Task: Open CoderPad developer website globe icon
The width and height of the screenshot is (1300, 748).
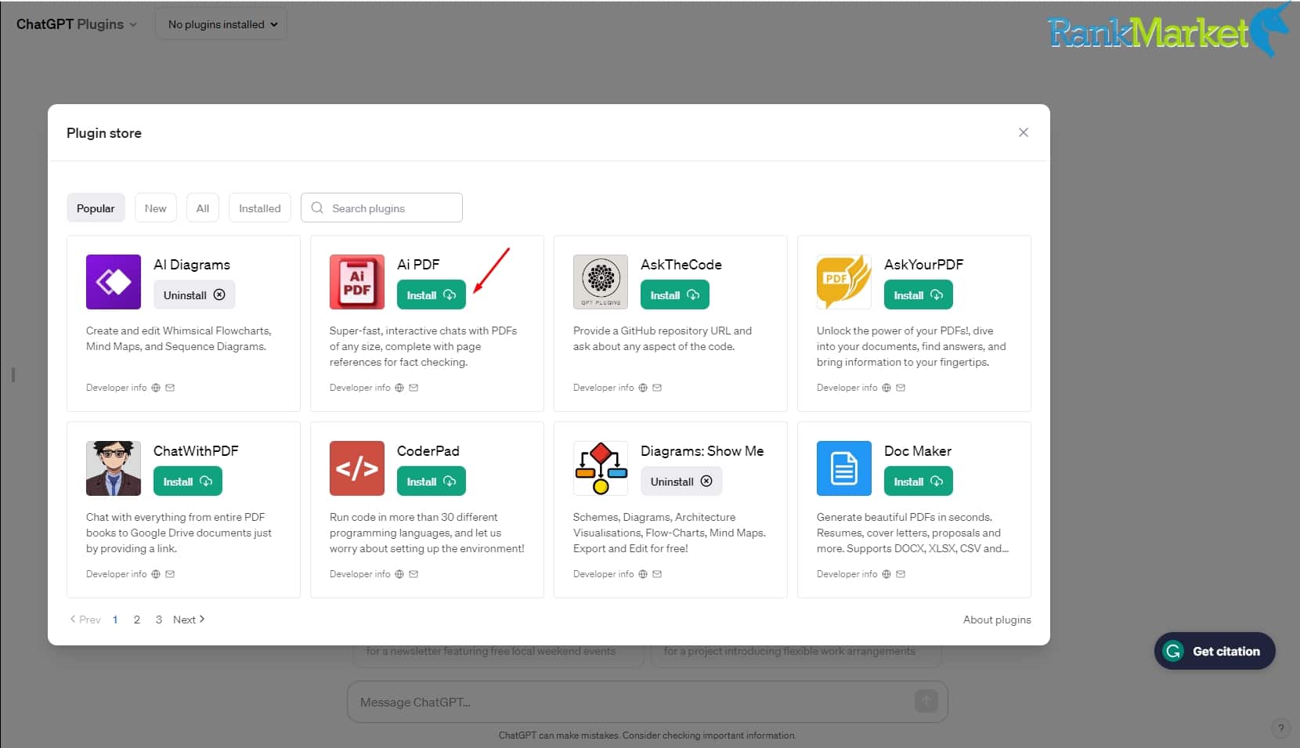Action: 399,574
